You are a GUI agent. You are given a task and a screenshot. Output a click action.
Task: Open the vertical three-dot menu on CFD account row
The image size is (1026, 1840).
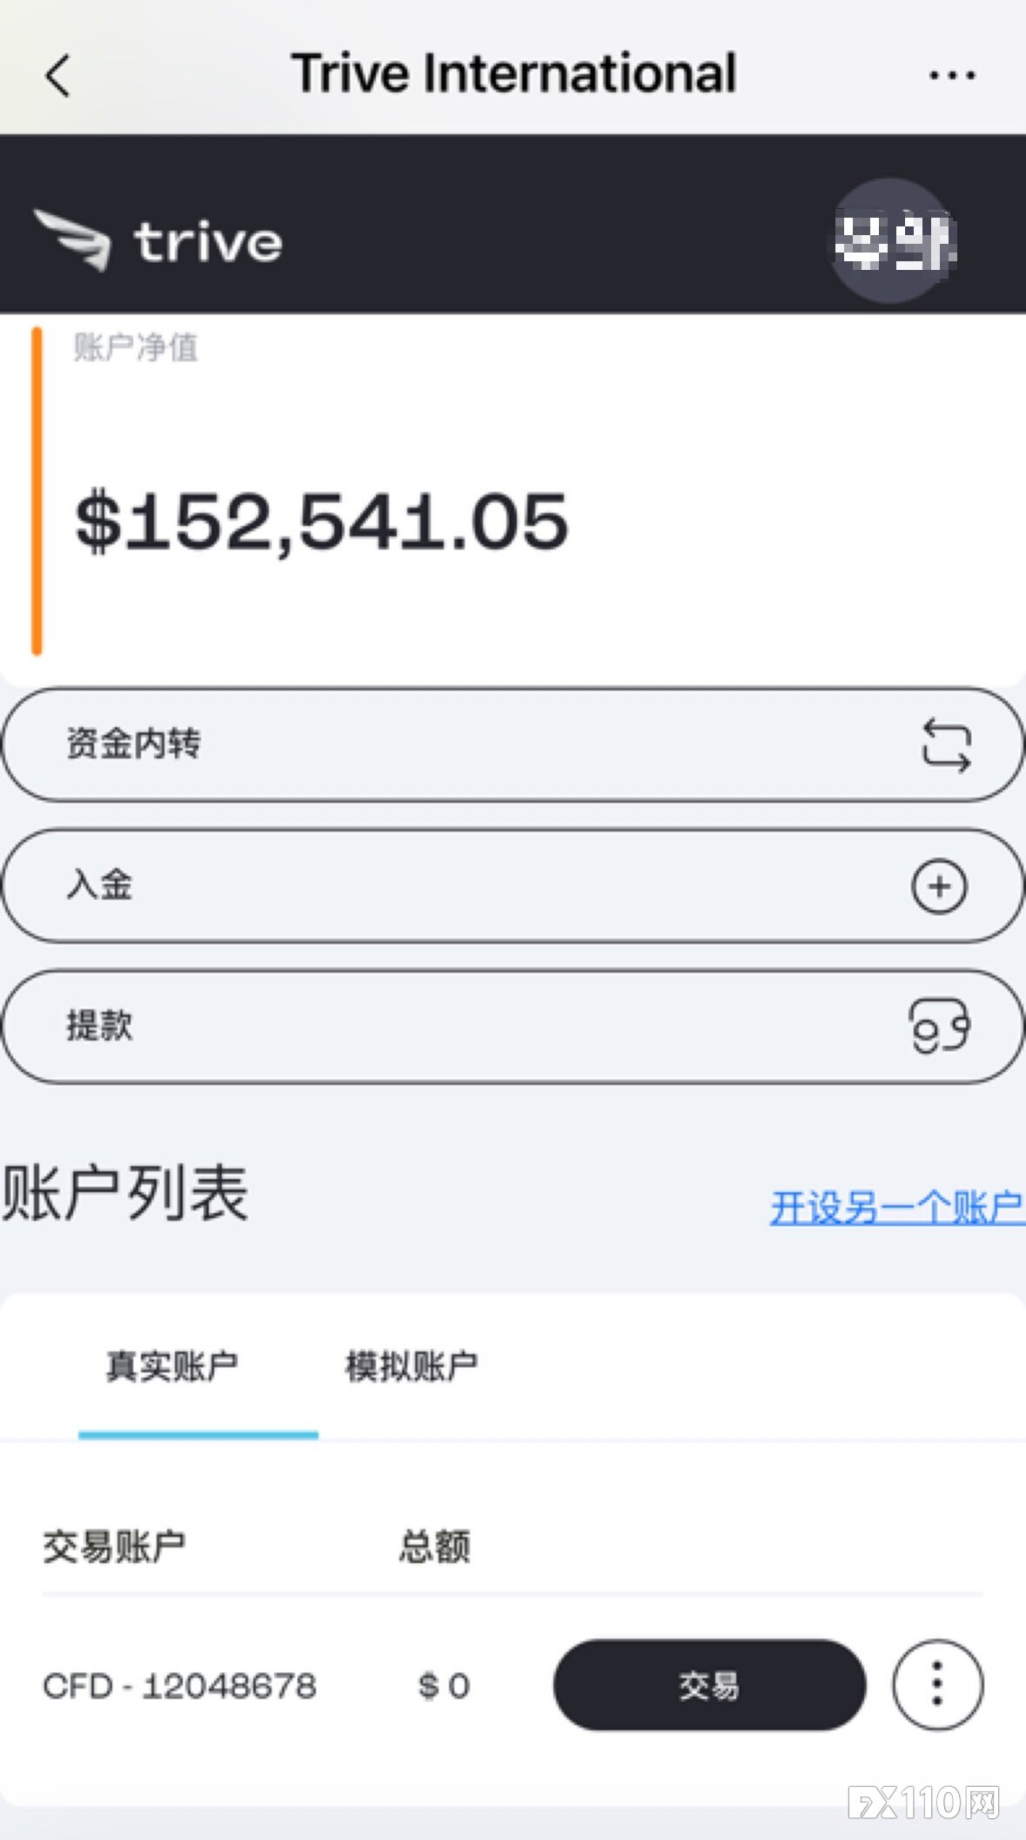click(936, 1685)
